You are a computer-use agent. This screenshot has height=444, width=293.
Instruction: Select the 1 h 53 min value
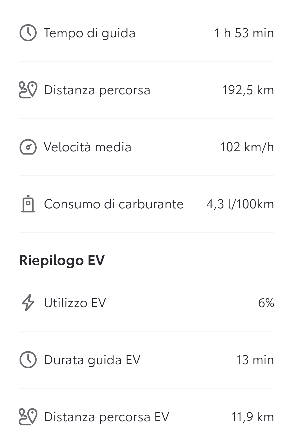pyautogui.click(x=244, y=33)
